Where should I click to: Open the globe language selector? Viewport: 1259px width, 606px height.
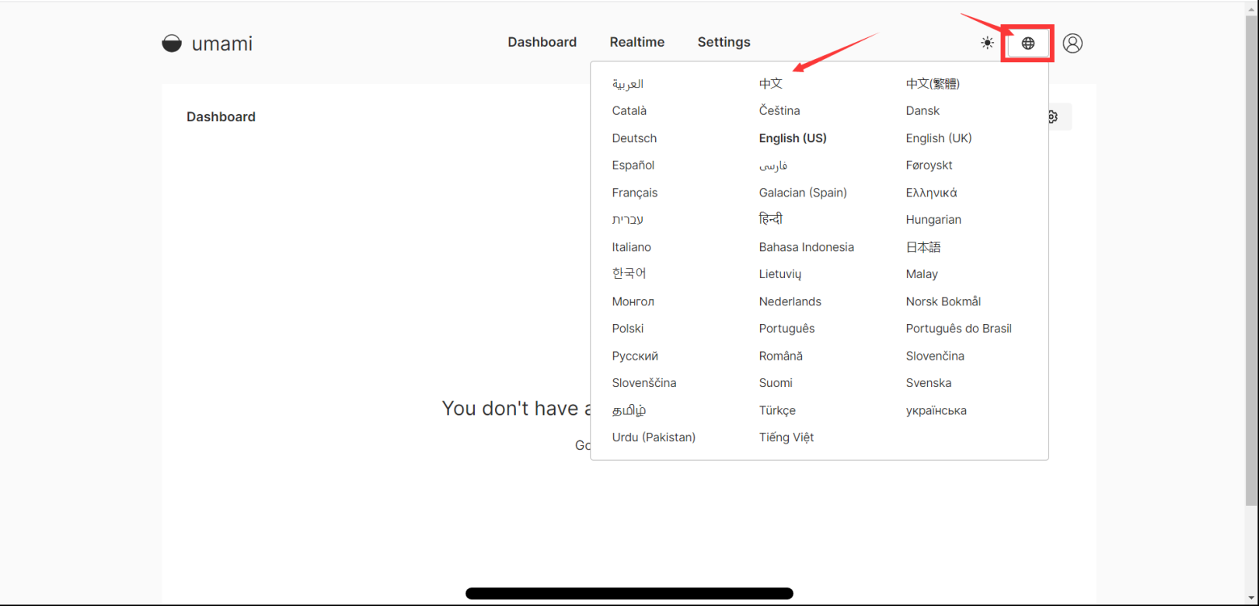click(1028, 44)
